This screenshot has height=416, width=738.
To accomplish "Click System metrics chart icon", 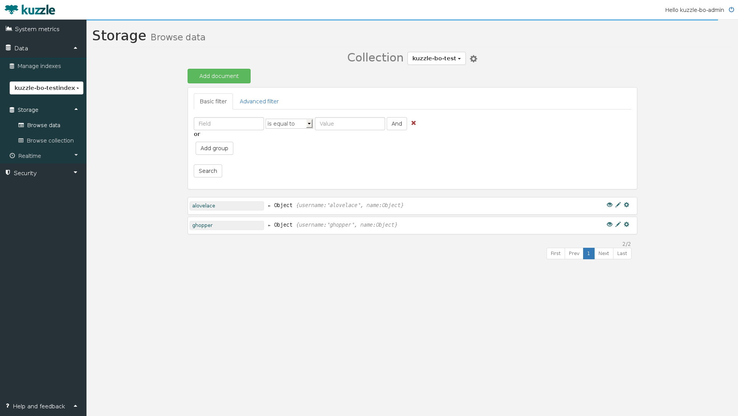I will coord(9,29).
